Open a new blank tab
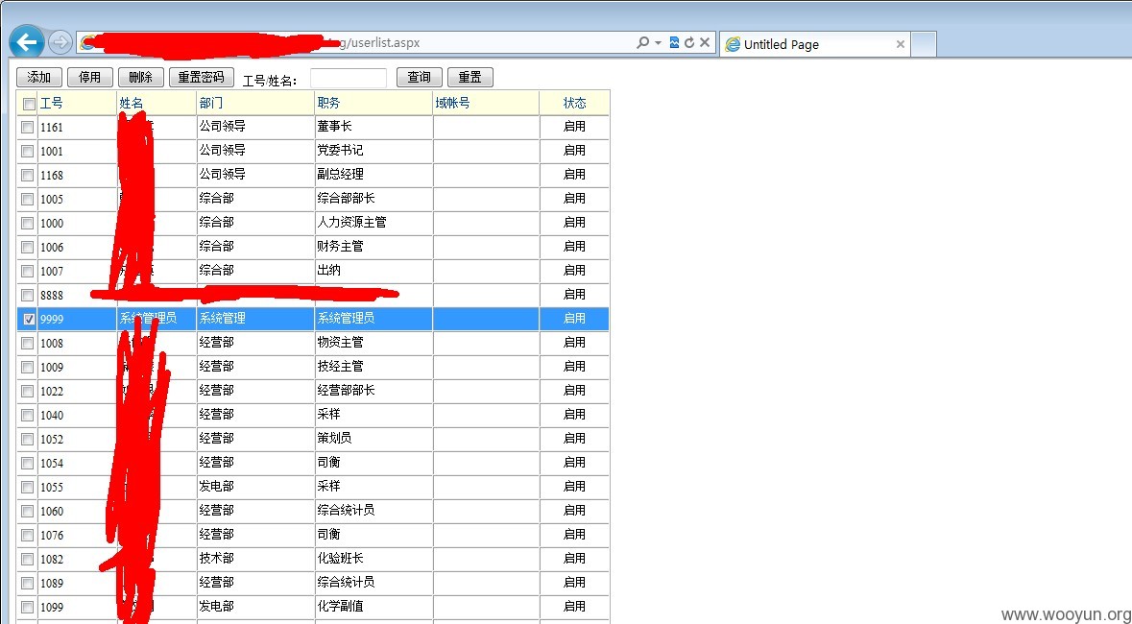 point(924,44)
